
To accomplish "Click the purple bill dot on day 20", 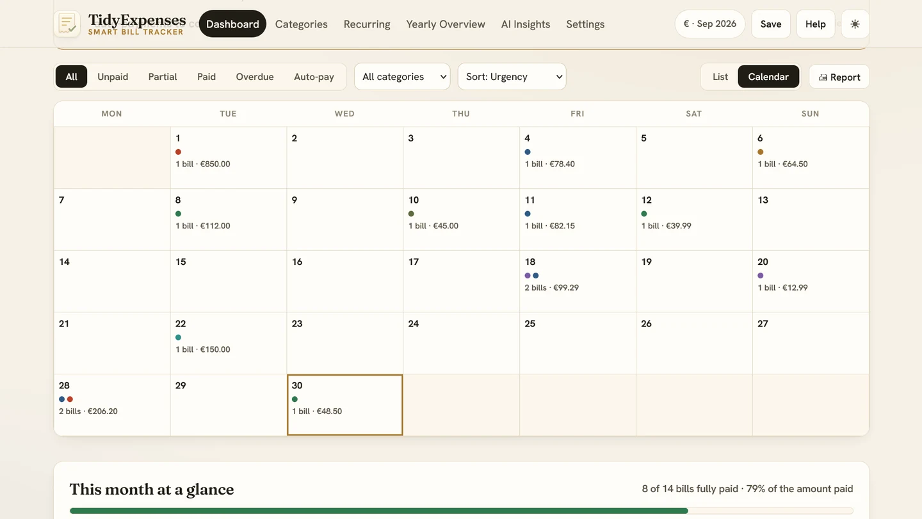I will click(761, 275).
